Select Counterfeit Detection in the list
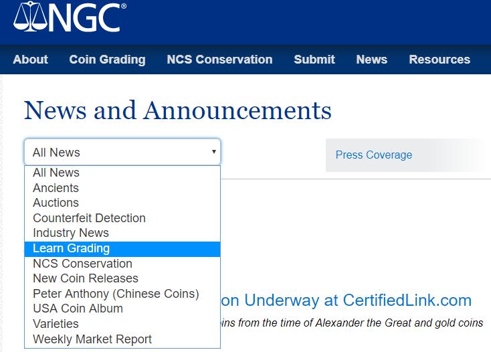 [x=122, y=218]
